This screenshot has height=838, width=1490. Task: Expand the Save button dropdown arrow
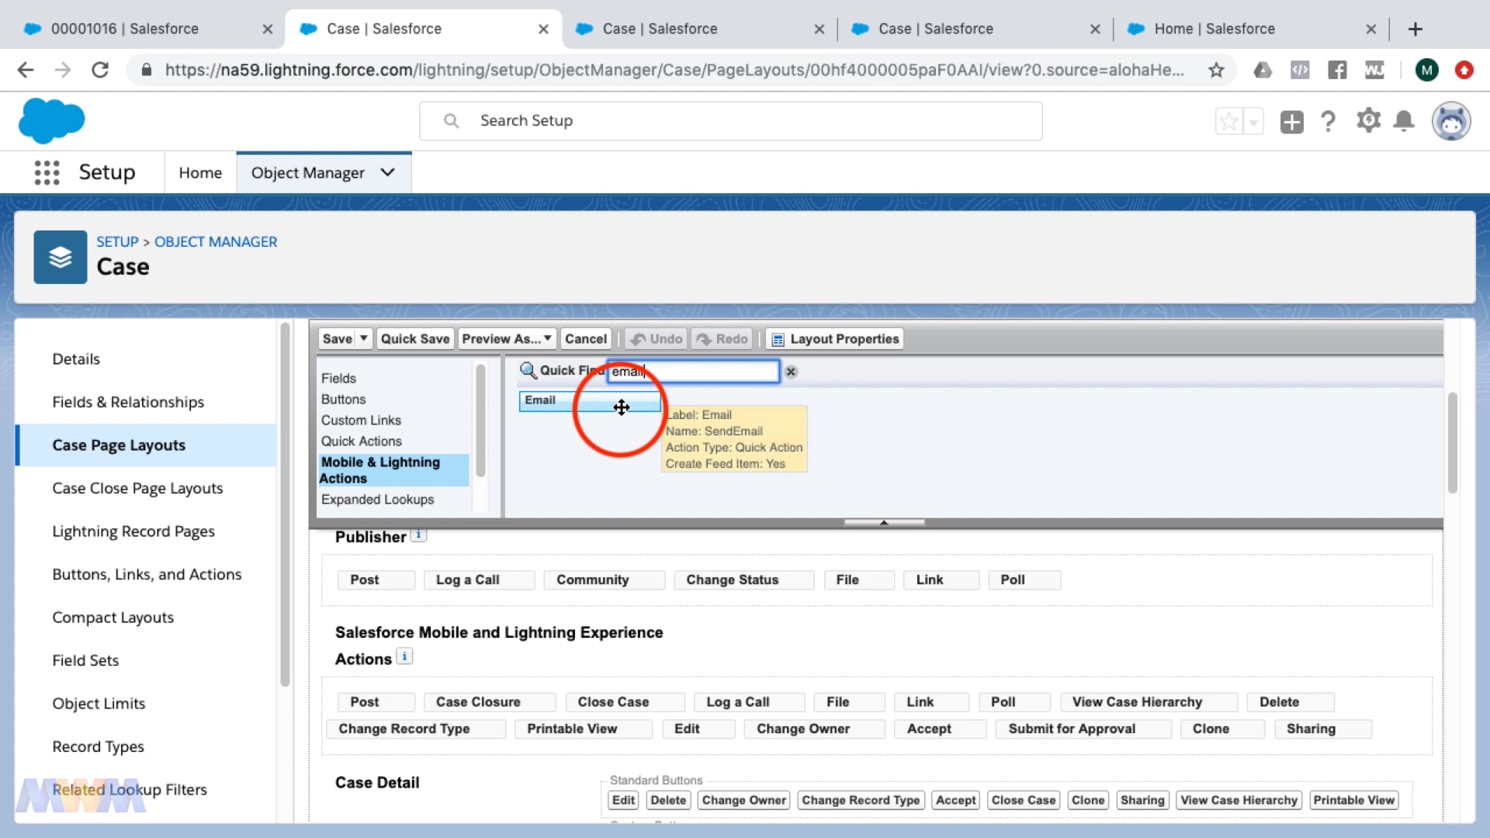coord(363,339)
